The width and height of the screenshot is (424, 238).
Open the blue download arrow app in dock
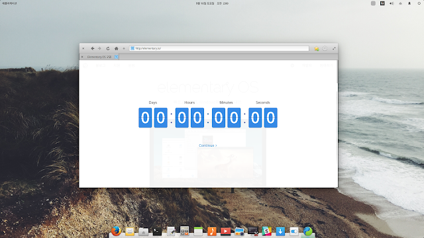tap(280, 231)
